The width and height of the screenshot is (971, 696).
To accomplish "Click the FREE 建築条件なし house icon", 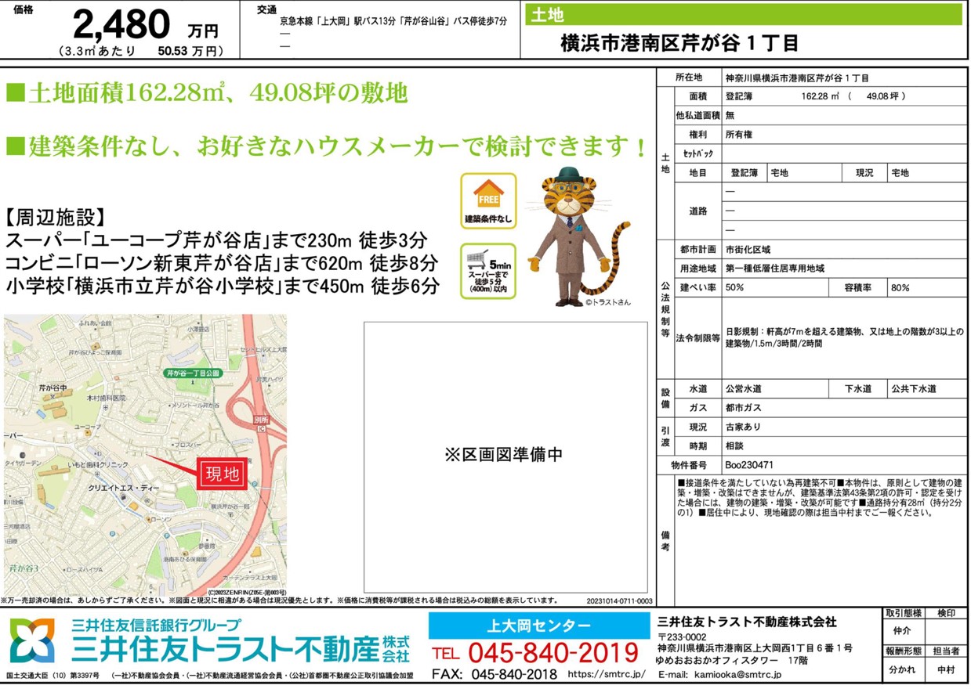I will 487,201.
